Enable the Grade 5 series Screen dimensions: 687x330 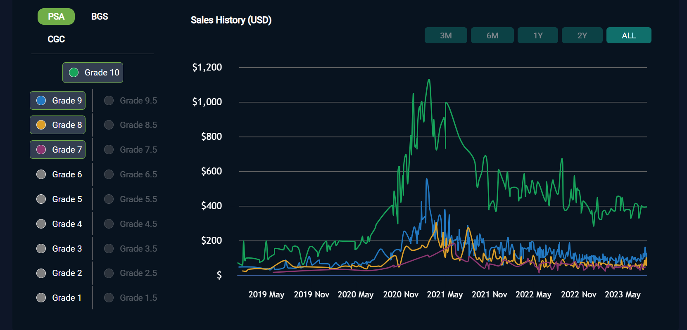click(59, 199)
